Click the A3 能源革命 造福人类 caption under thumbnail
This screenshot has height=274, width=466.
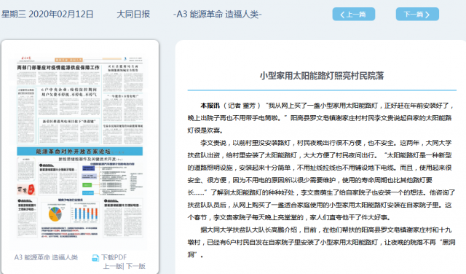[46, 257]
